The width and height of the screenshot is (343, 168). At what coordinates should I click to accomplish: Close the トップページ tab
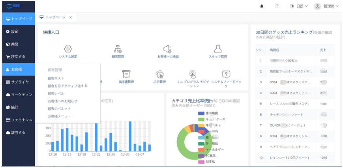70,17
